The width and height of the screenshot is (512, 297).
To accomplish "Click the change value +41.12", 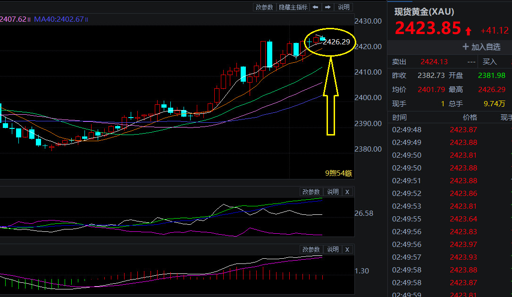I will 495,31.
